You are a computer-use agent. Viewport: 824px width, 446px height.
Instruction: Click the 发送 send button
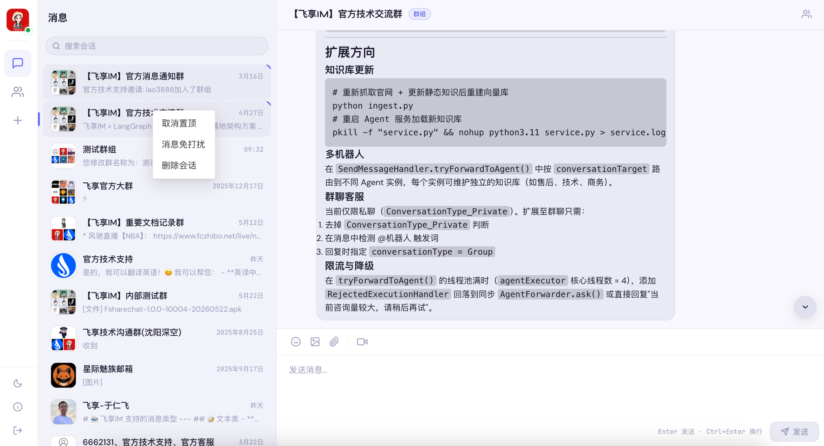pos(794,432)
